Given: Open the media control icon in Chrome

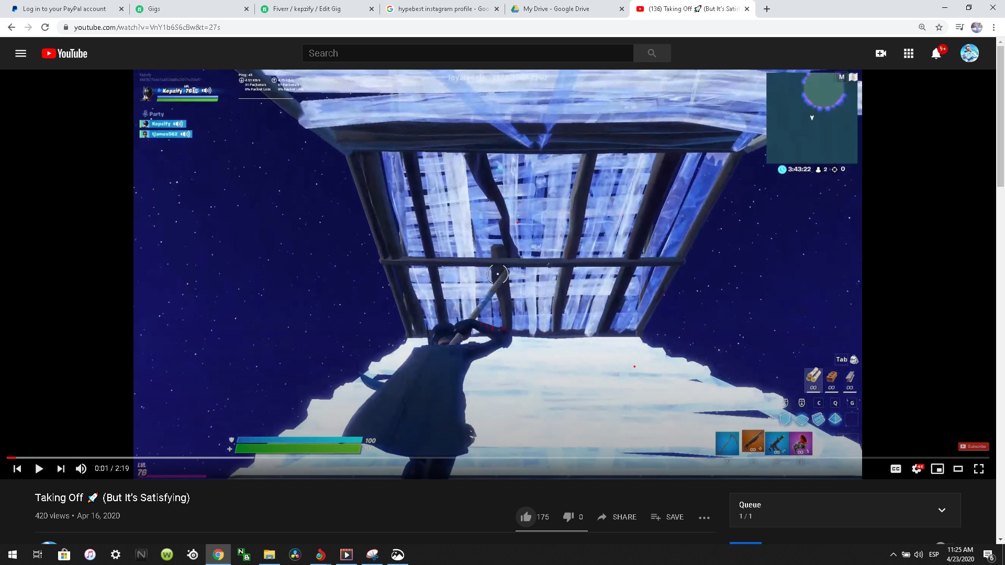Looking at the screenshot, I should pyautogui.click(x=959, y=27).
